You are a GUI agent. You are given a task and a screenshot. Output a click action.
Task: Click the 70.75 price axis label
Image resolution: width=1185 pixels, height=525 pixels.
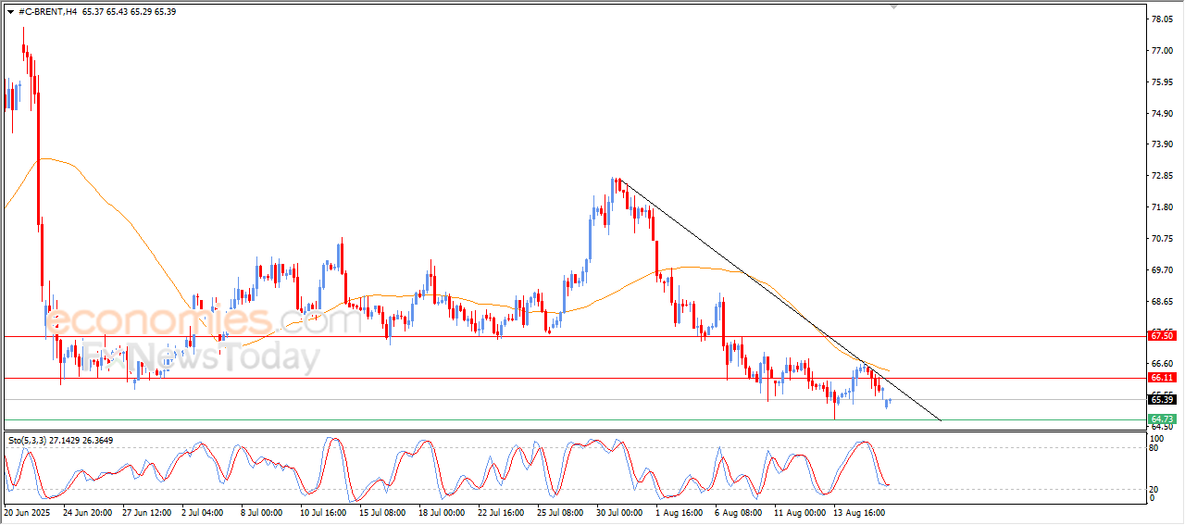pyautogui.click(x=1161, y=238)
